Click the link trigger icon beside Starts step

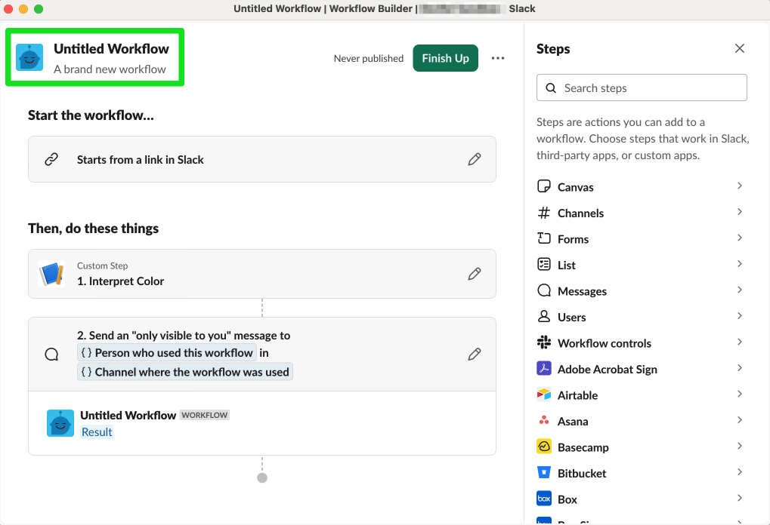tap(52, 159)
